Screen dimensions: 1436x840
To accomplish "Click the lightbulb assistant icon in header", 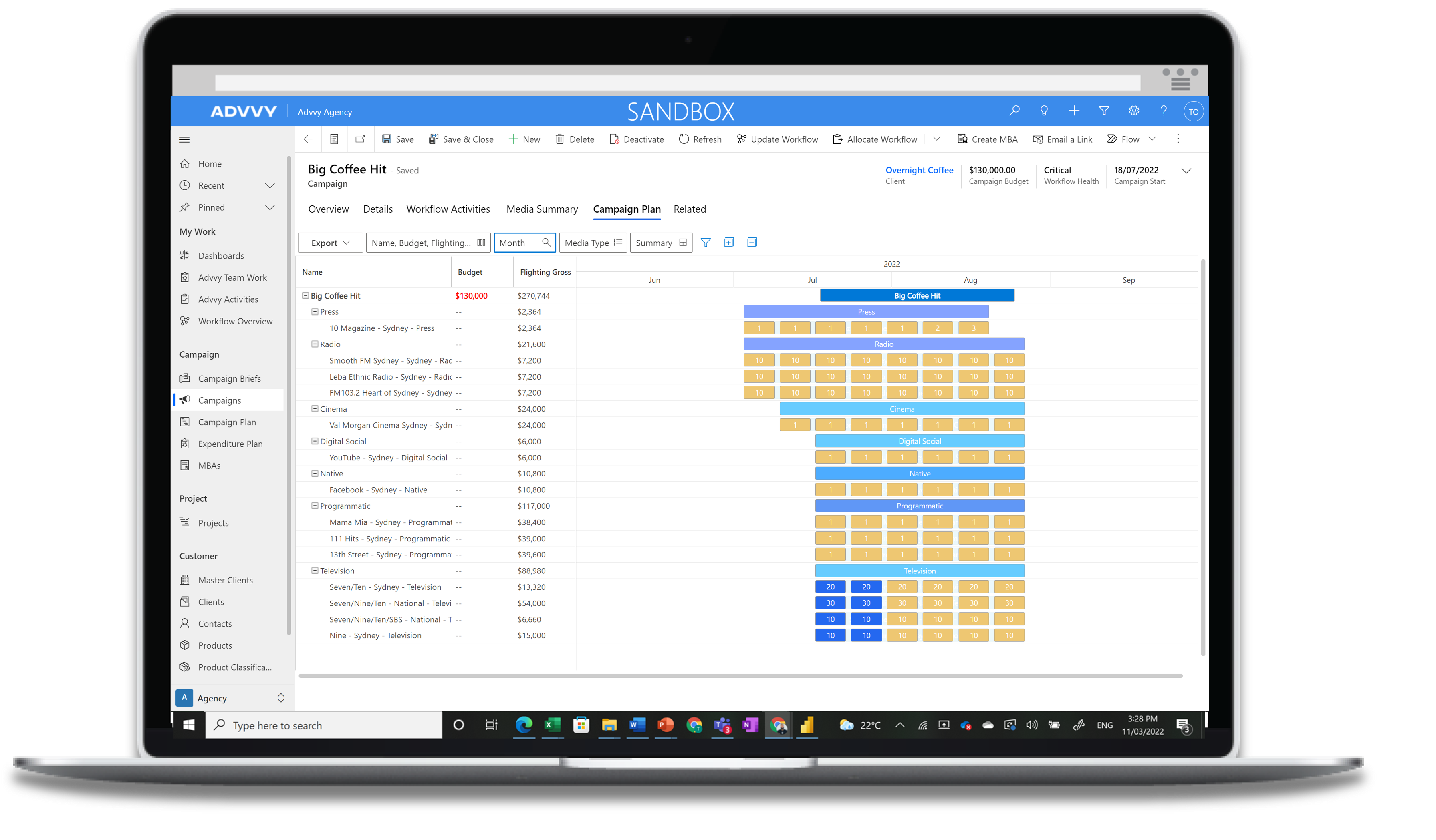I will [1044, 111].
